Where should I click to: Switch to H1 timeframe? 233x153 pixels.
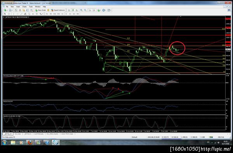(62, 14)
